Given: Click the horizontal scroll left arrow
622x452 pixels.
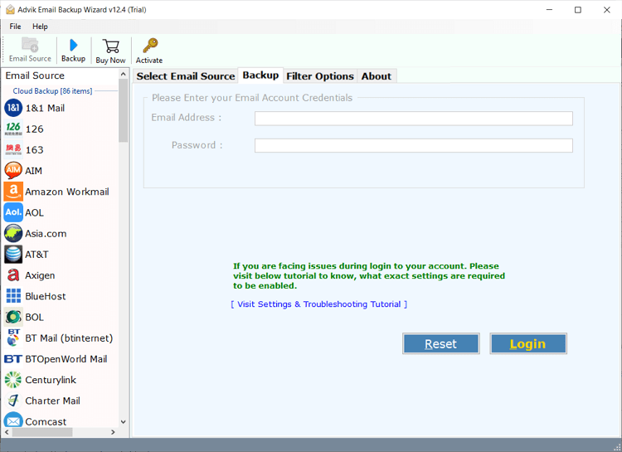Looking at the screenshot, I should click(7, 432).
